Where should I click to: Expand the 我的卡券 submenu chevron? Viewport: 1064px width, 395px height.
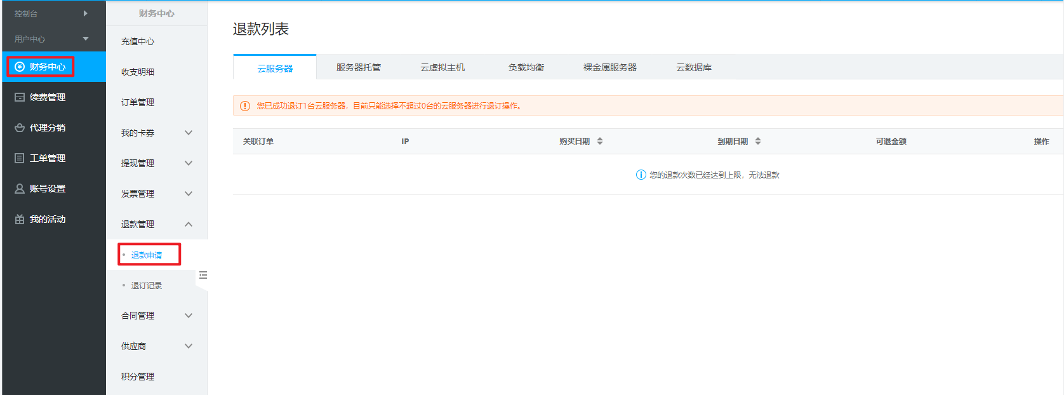pos(189,133)
